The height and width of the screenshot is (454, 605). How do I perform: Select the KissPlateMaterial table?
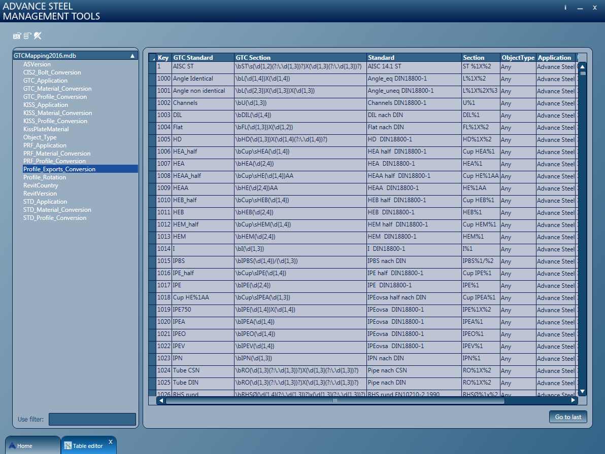pos(46,129)
